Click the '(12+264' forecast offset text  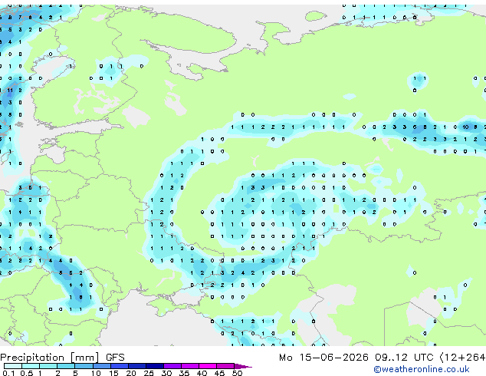click(x=463, y=358)
